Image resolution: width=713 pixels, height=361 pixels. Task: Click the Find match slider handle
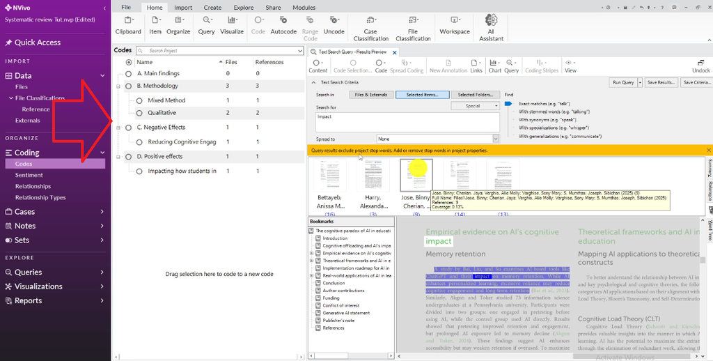click(508, 105)
